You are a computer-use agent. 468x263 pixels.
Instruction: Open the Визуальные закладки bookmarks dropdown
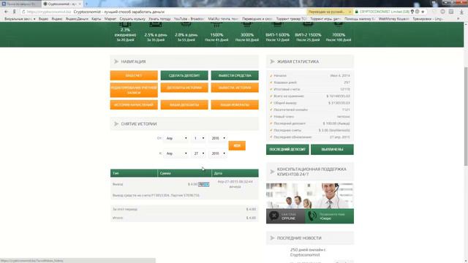tap(20, 19)
